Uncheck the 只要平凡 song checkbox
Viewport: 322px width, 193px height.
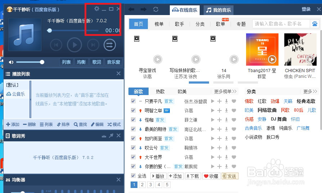(x=133, y=101)
